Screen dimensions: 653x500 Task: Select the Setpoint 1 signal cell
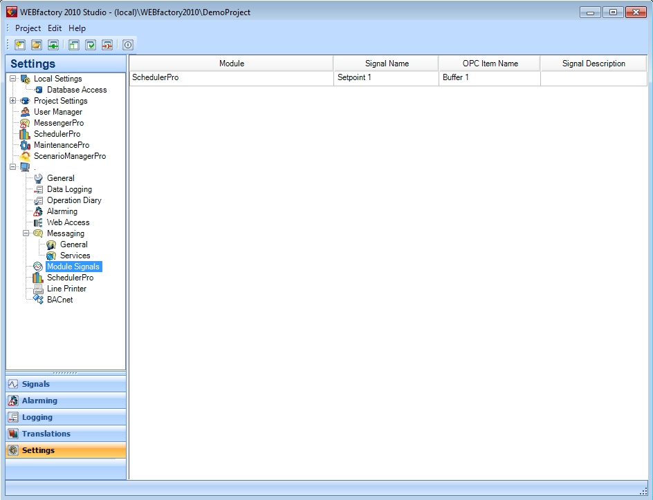pyautogui.click(x=386, y=78)
